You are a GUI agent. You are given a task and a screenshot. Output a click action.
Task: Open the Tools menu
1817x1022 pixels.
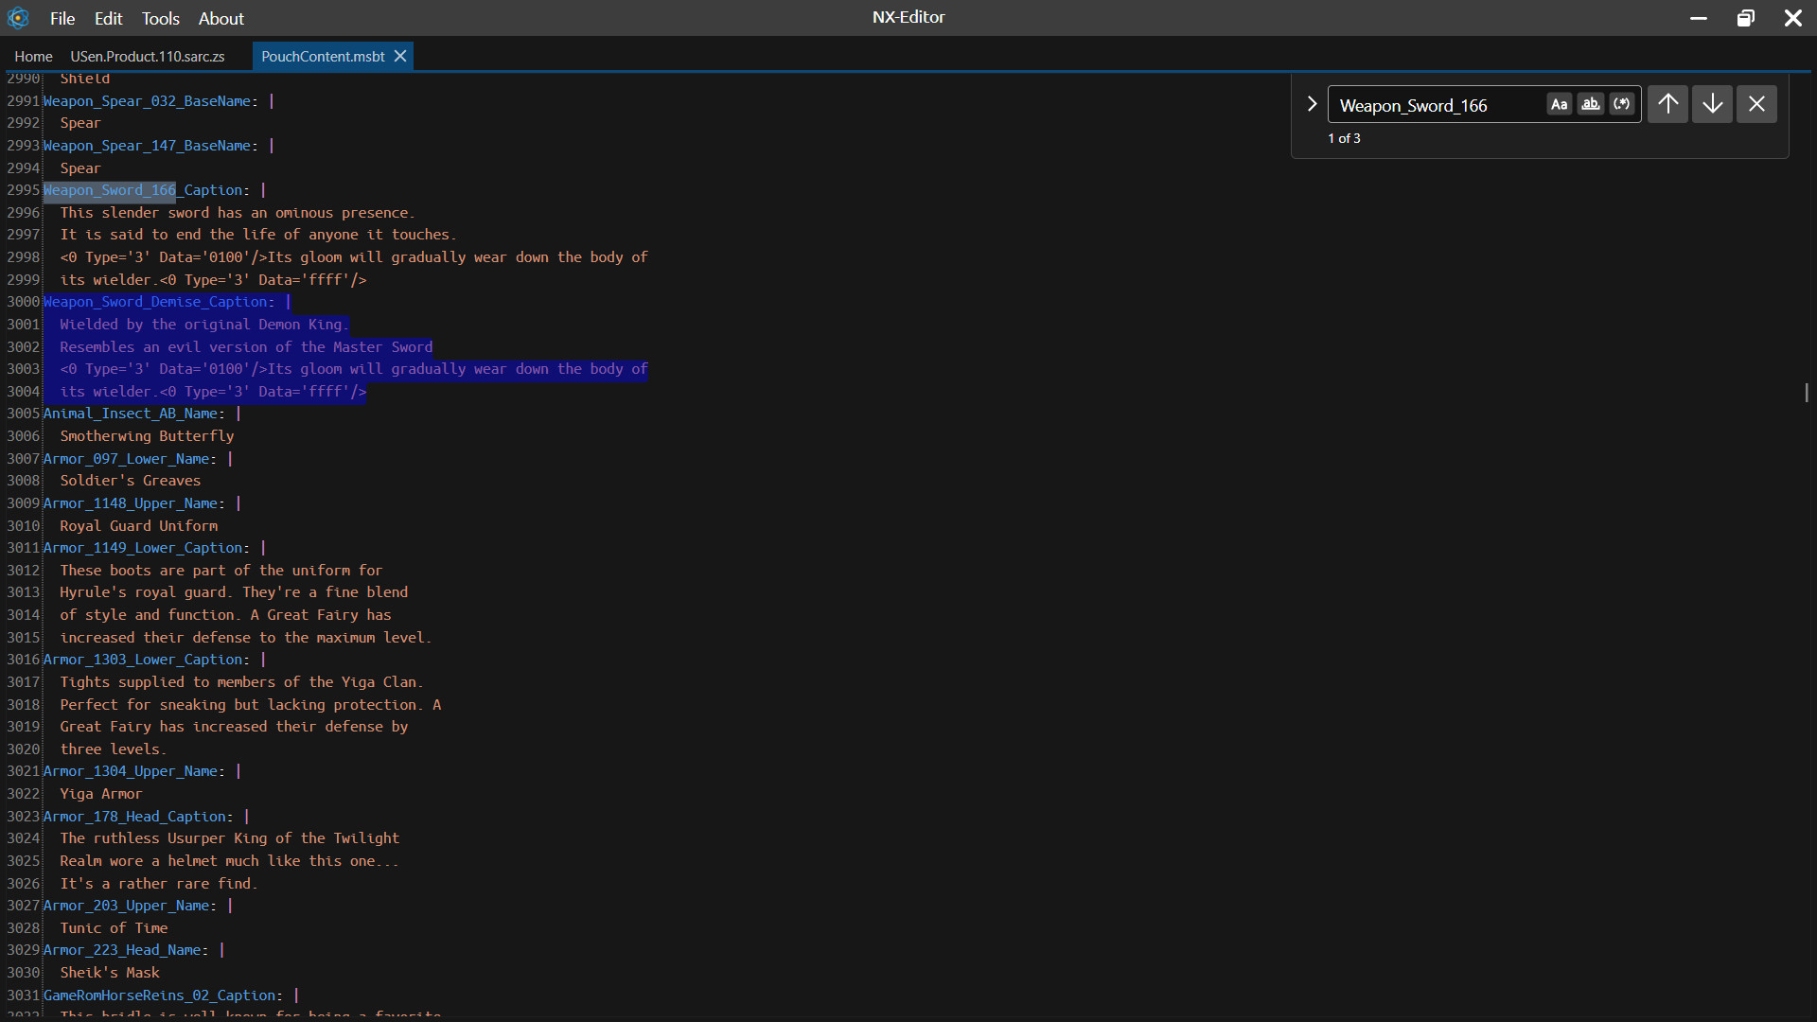161,19
